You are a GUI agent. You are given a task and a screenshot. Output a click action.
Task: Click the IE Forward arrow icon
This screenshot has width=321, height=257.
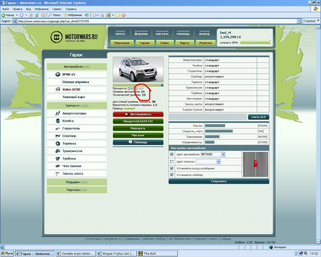21,15
